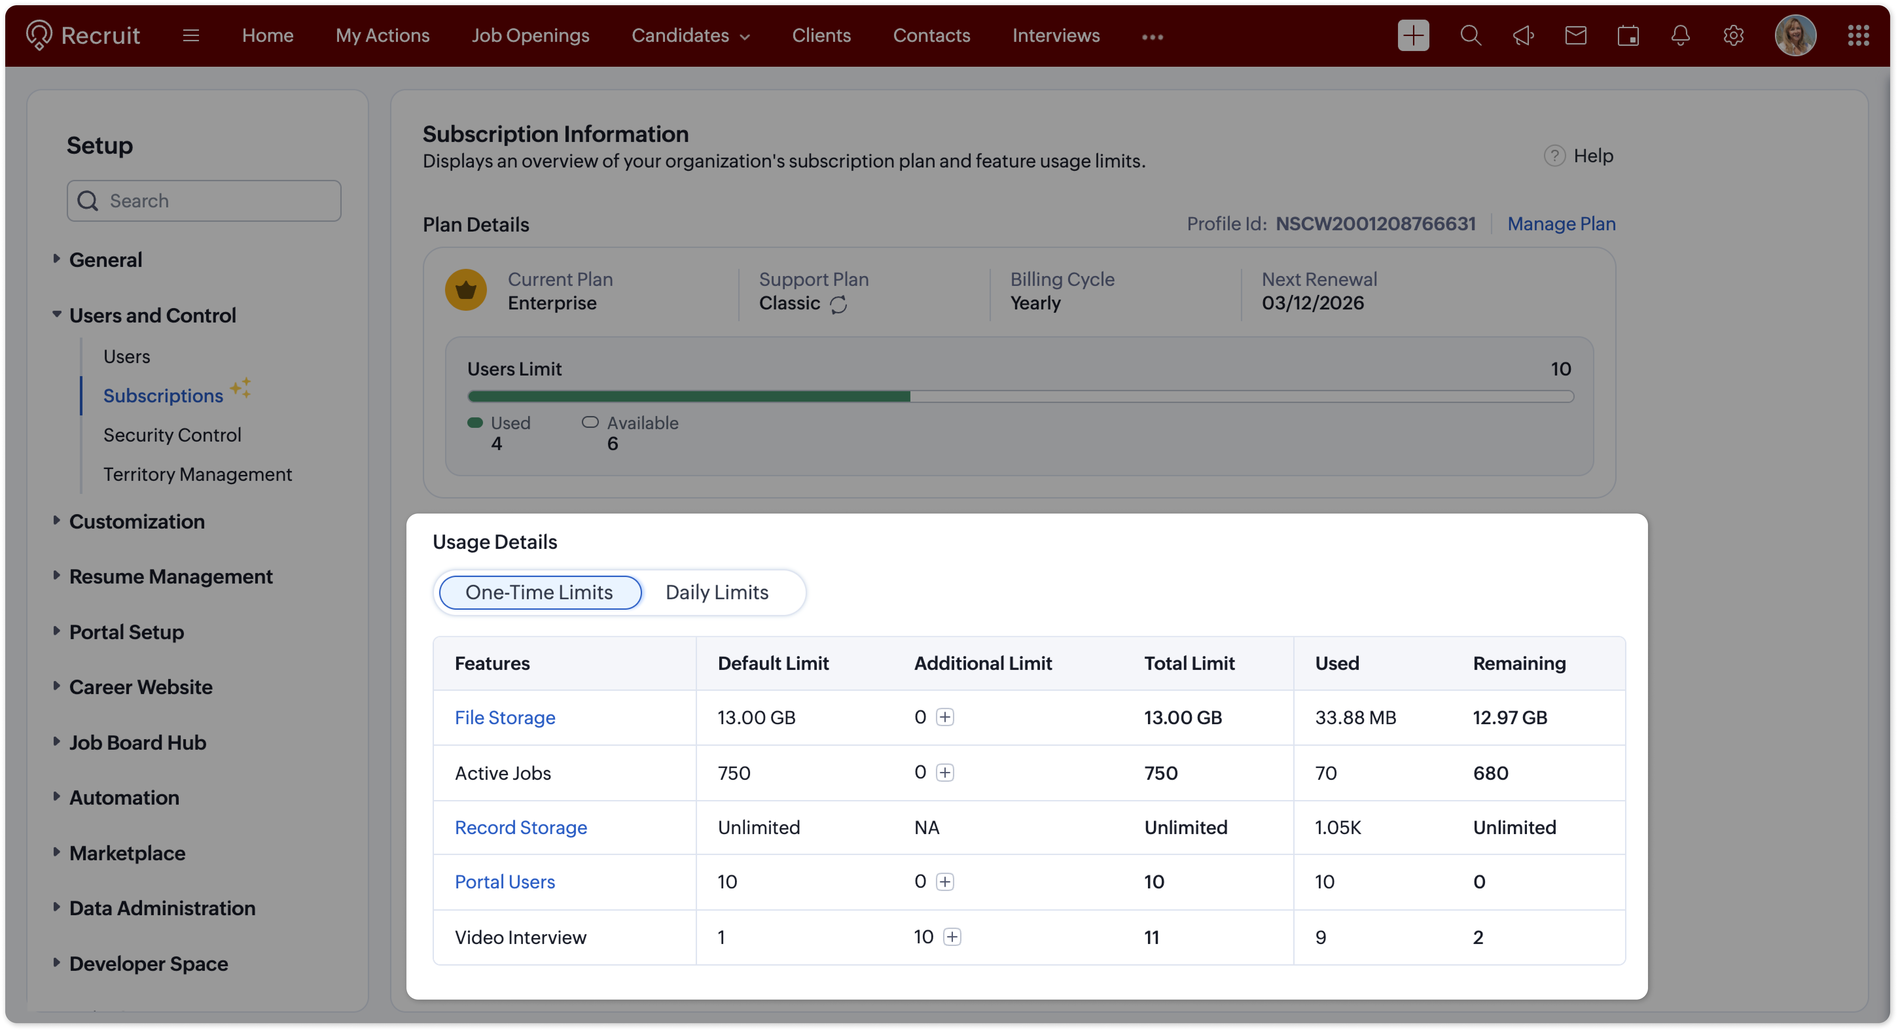Screen dimensions: 1898x1031
Task: Expand the Candidates dropdown arrow
Action: [x=745, y=37]
